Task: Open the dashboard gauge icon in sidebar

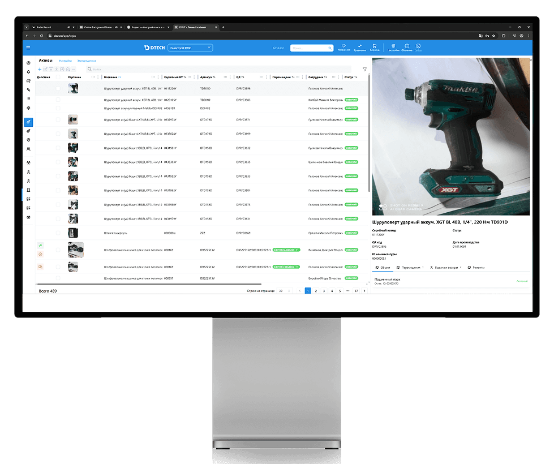Action: pos(29,63)
